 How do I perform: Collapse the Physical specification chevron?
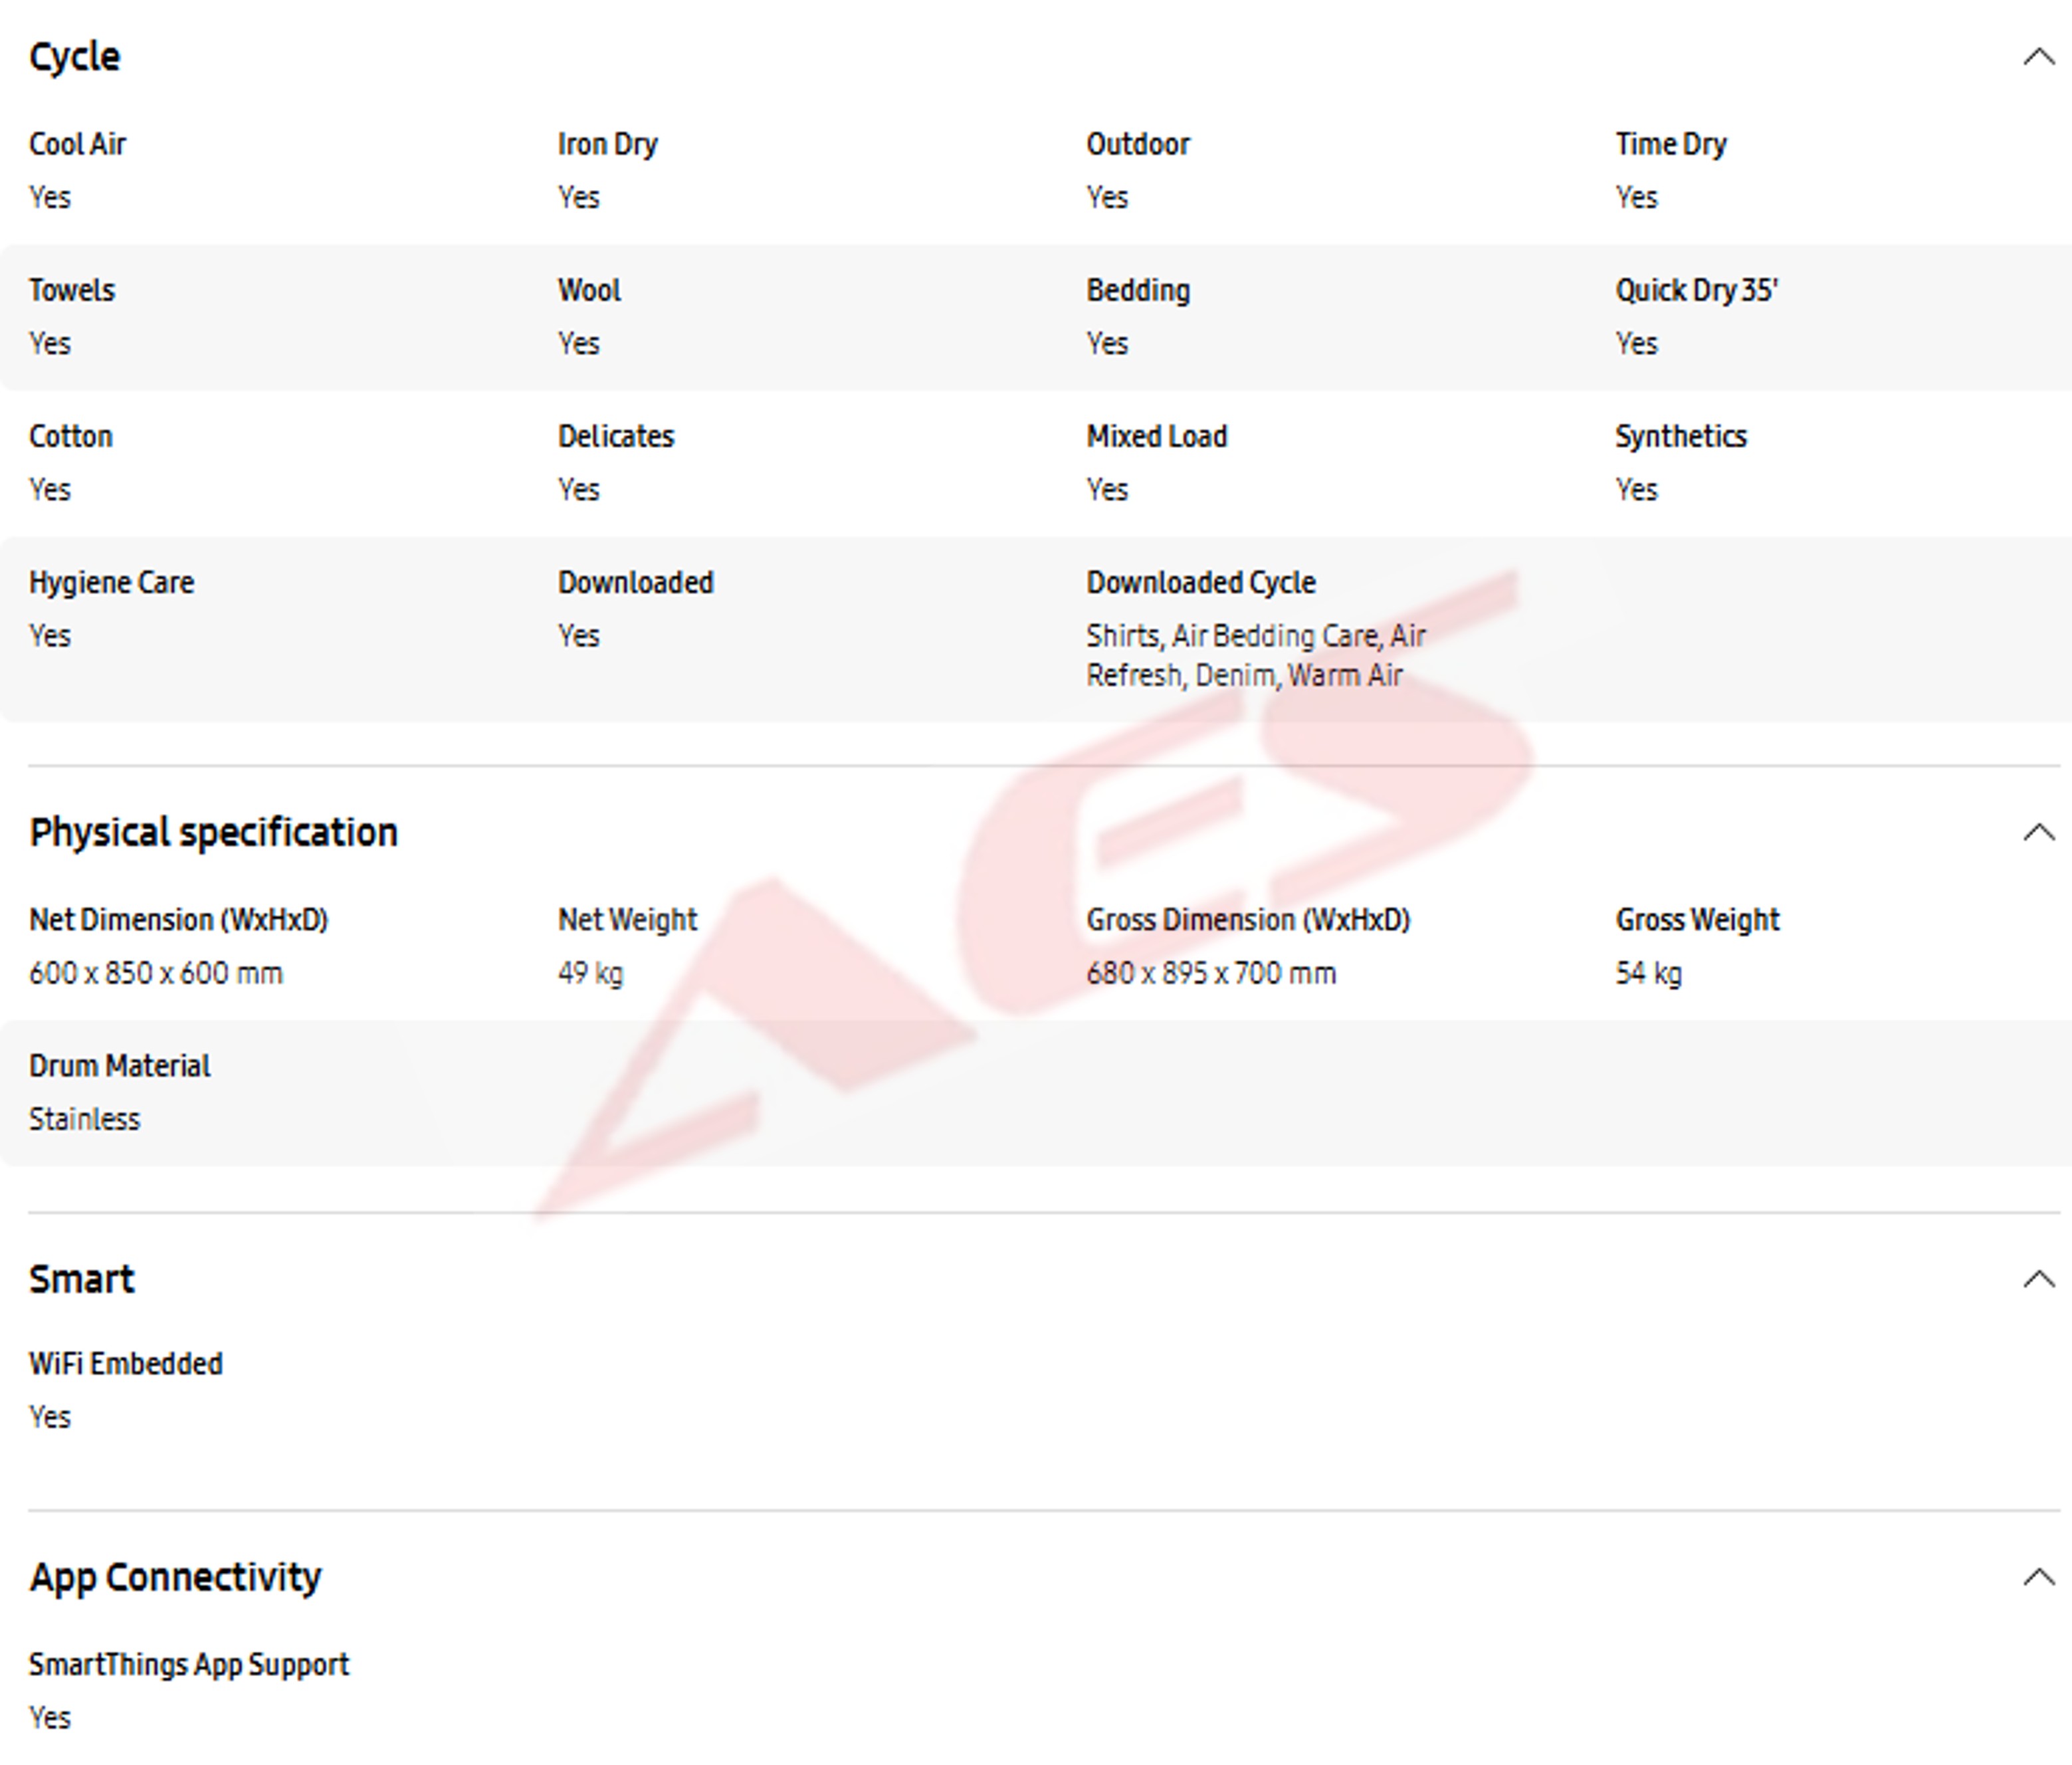pos(2038,833)
